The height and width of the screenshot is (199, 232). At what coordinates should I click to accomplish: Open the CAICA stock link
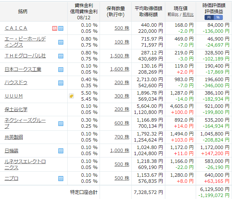point(16,28)
